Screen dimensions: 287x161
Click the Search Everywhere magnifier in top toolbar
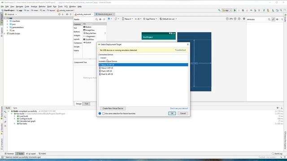tap(281, 10)
